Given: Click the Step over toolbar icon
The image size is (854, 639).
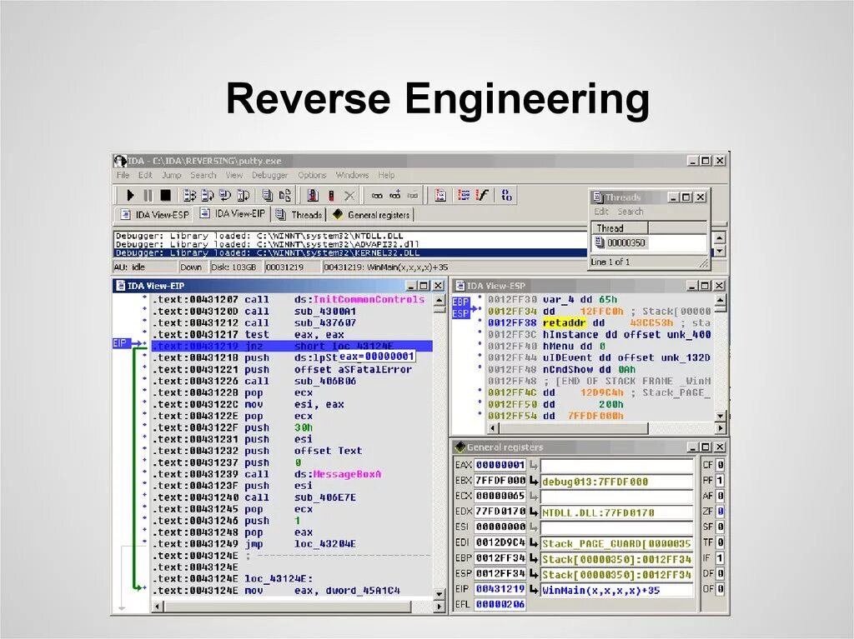Looking at the screenshot, I should 207,195.
